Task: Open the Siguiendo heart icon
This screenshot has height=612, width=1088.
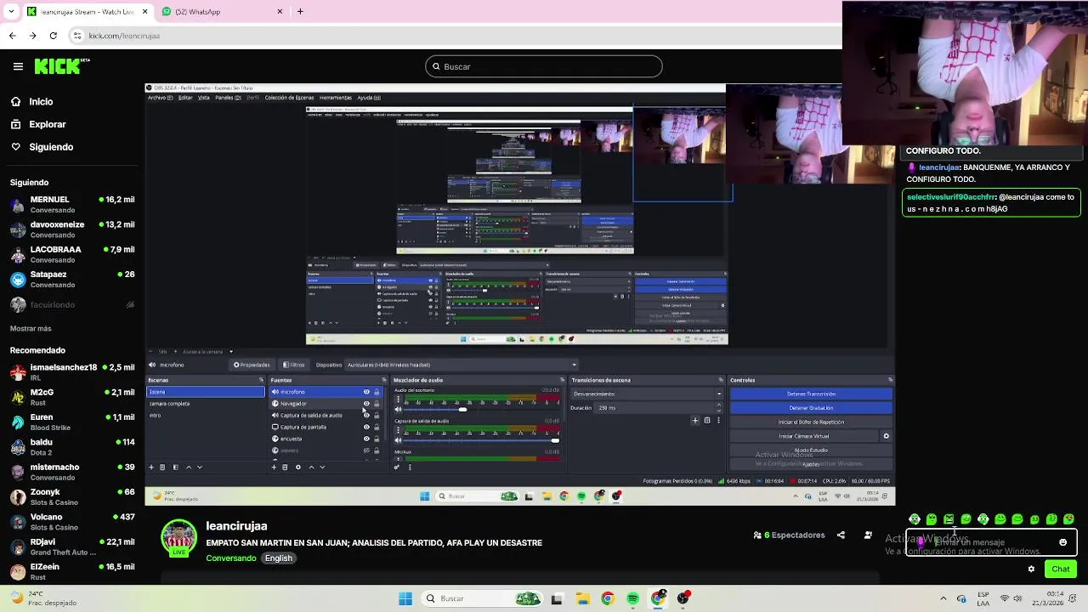Action: tap(16, 147)
